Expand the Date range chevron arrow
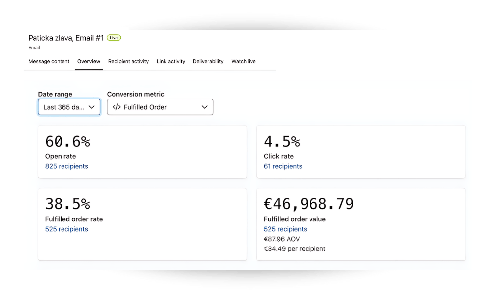The image size is (496, 297). click(92, 107)
